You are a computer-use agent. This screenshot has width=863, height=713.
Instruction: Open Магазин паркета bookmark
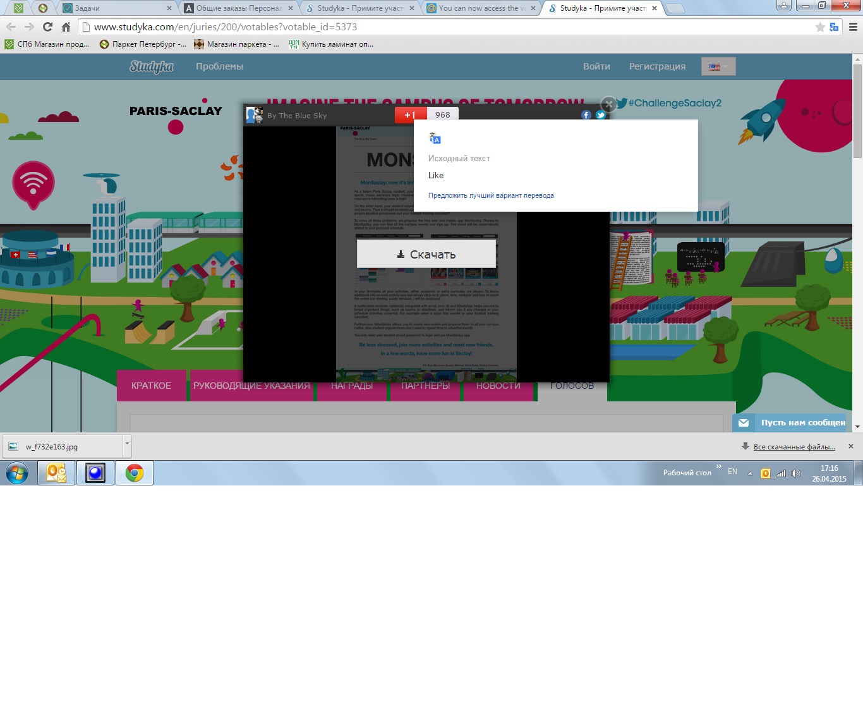click(x=236, y=44)
